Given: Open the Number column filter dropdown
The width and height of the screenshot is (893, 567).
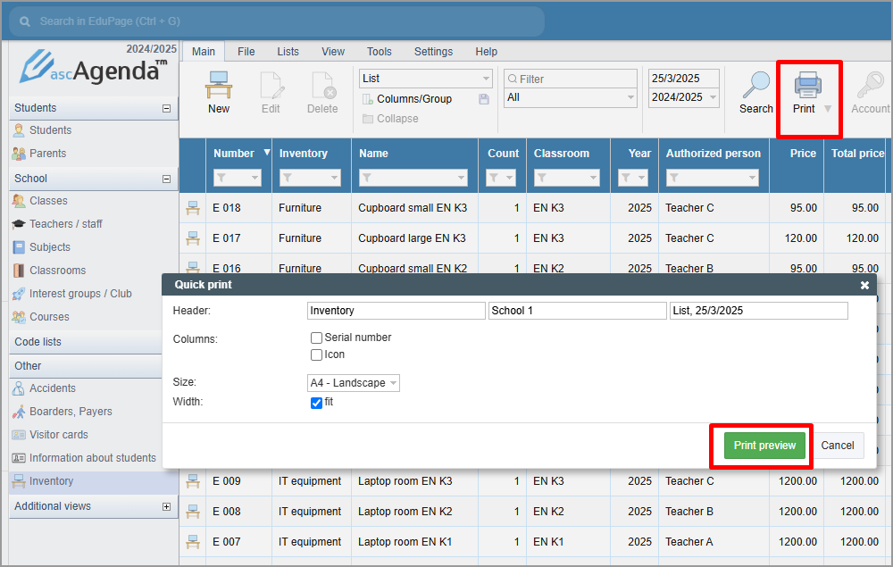Looking at the screenshot, I should 238,178.
